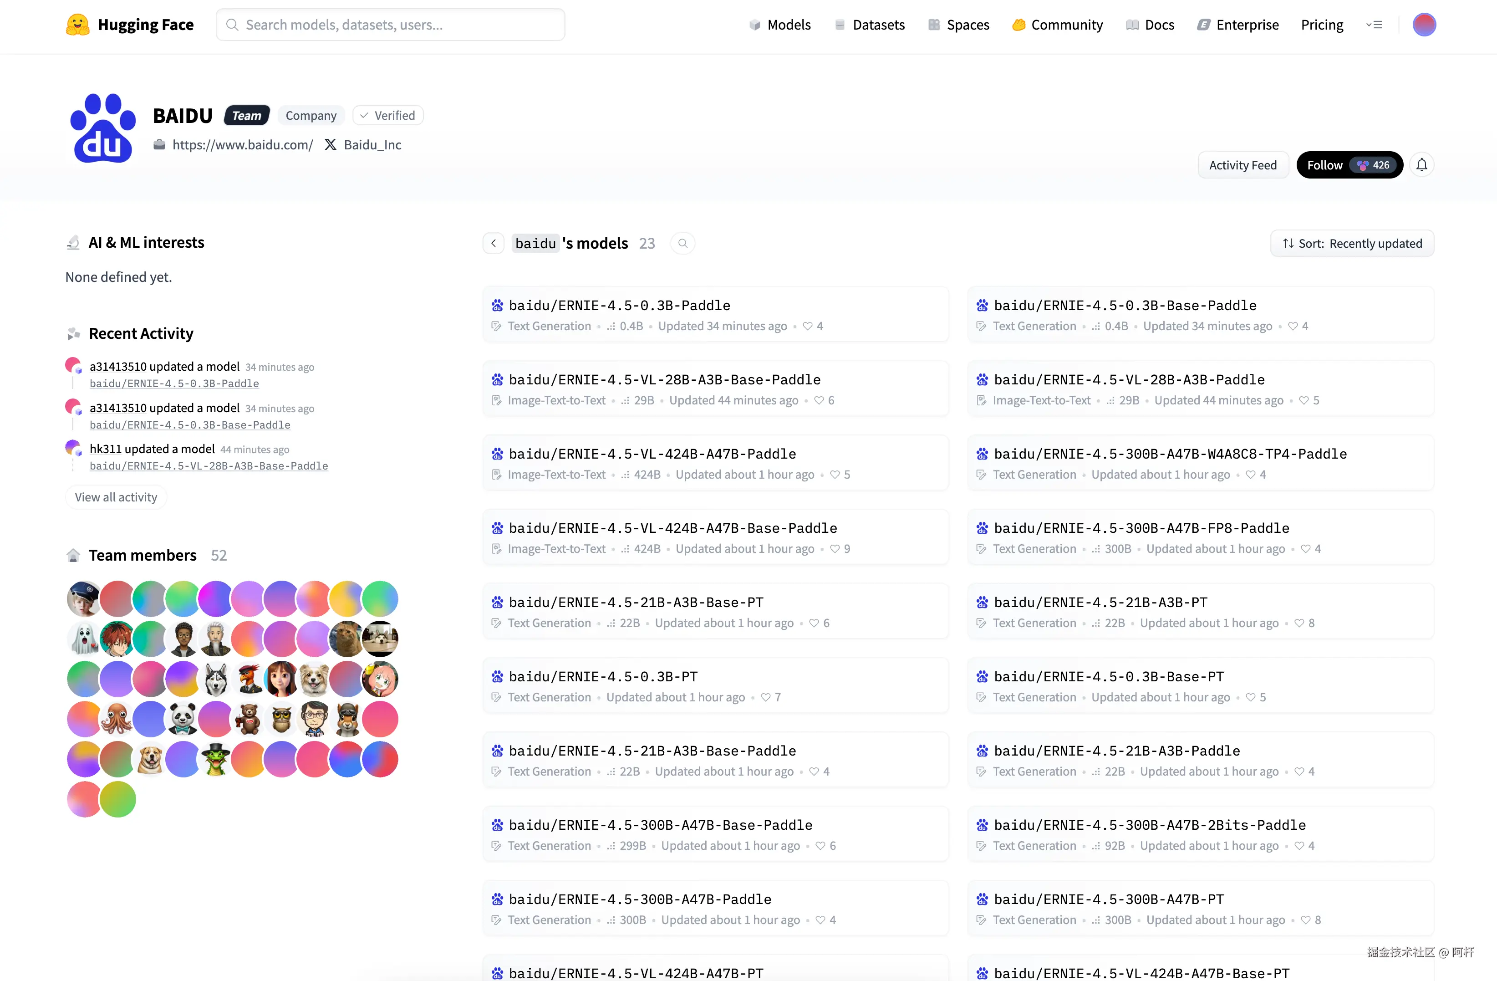Click the octopus team member avatar
Screen dimensions: 1497x981
[x=117, y=719]
